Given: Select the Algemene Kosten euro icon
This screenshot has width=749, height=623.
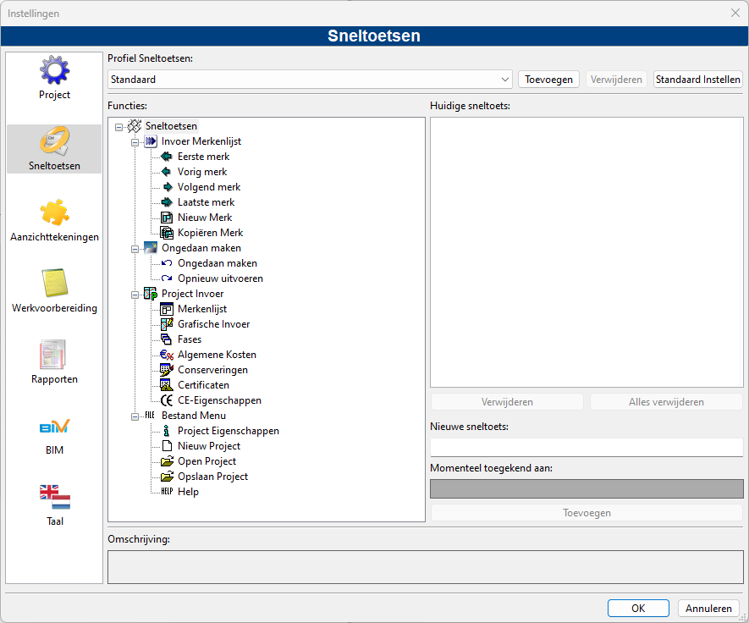Looking at the screenshot, I should pyautogui.click(x=166, y=355).
